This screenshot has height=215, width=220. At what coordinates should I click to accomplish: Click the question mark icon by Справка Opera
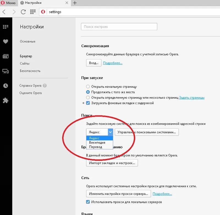coord(45,86)
